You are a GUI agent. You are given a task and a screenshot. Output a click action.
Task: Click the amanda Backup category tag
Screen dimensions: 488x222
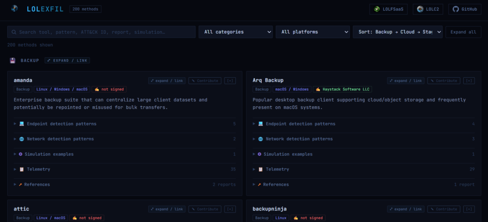coord(23,89)
